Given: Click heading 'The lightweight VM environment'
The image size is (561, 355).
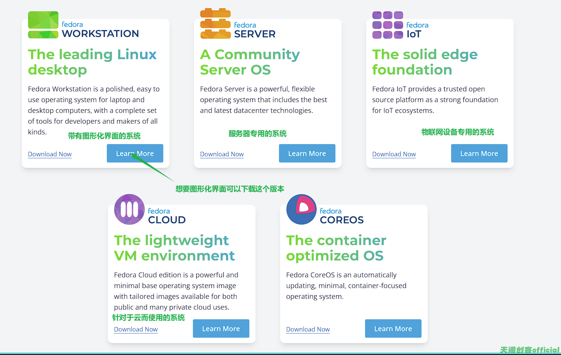Looking at the screenshot, I should tap(174, 248).
